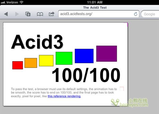
Task: Focus the Google search field
Action: [150, 14]
